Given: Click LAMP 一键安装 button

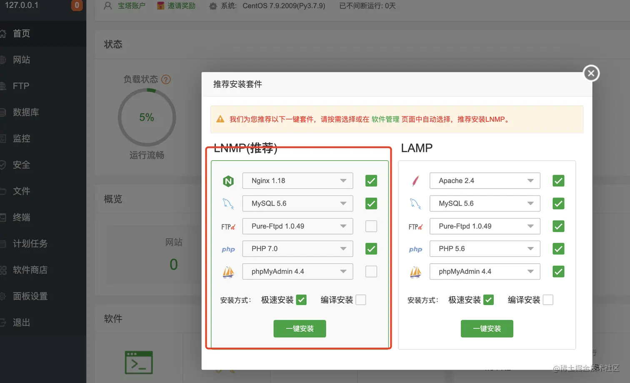Looking at the screenshot, I should (x=487, y=329).
